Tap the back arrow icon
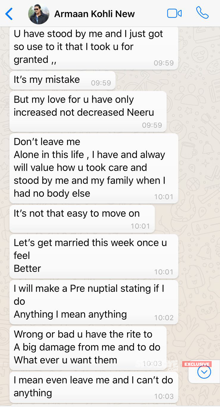The height and width of the screenshot is (407, 220). point(9,14)
